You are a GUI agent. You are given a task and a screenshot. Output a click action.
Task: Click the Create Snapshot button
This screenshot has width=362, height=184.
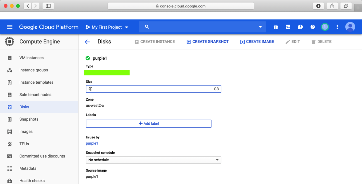tap(207, 42)
